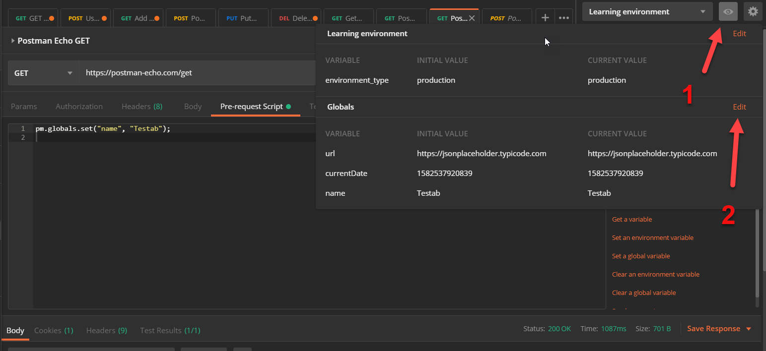The image size is (766, 351).
Task: Click the environment quick look eye icon
Action: click(728, 11)
